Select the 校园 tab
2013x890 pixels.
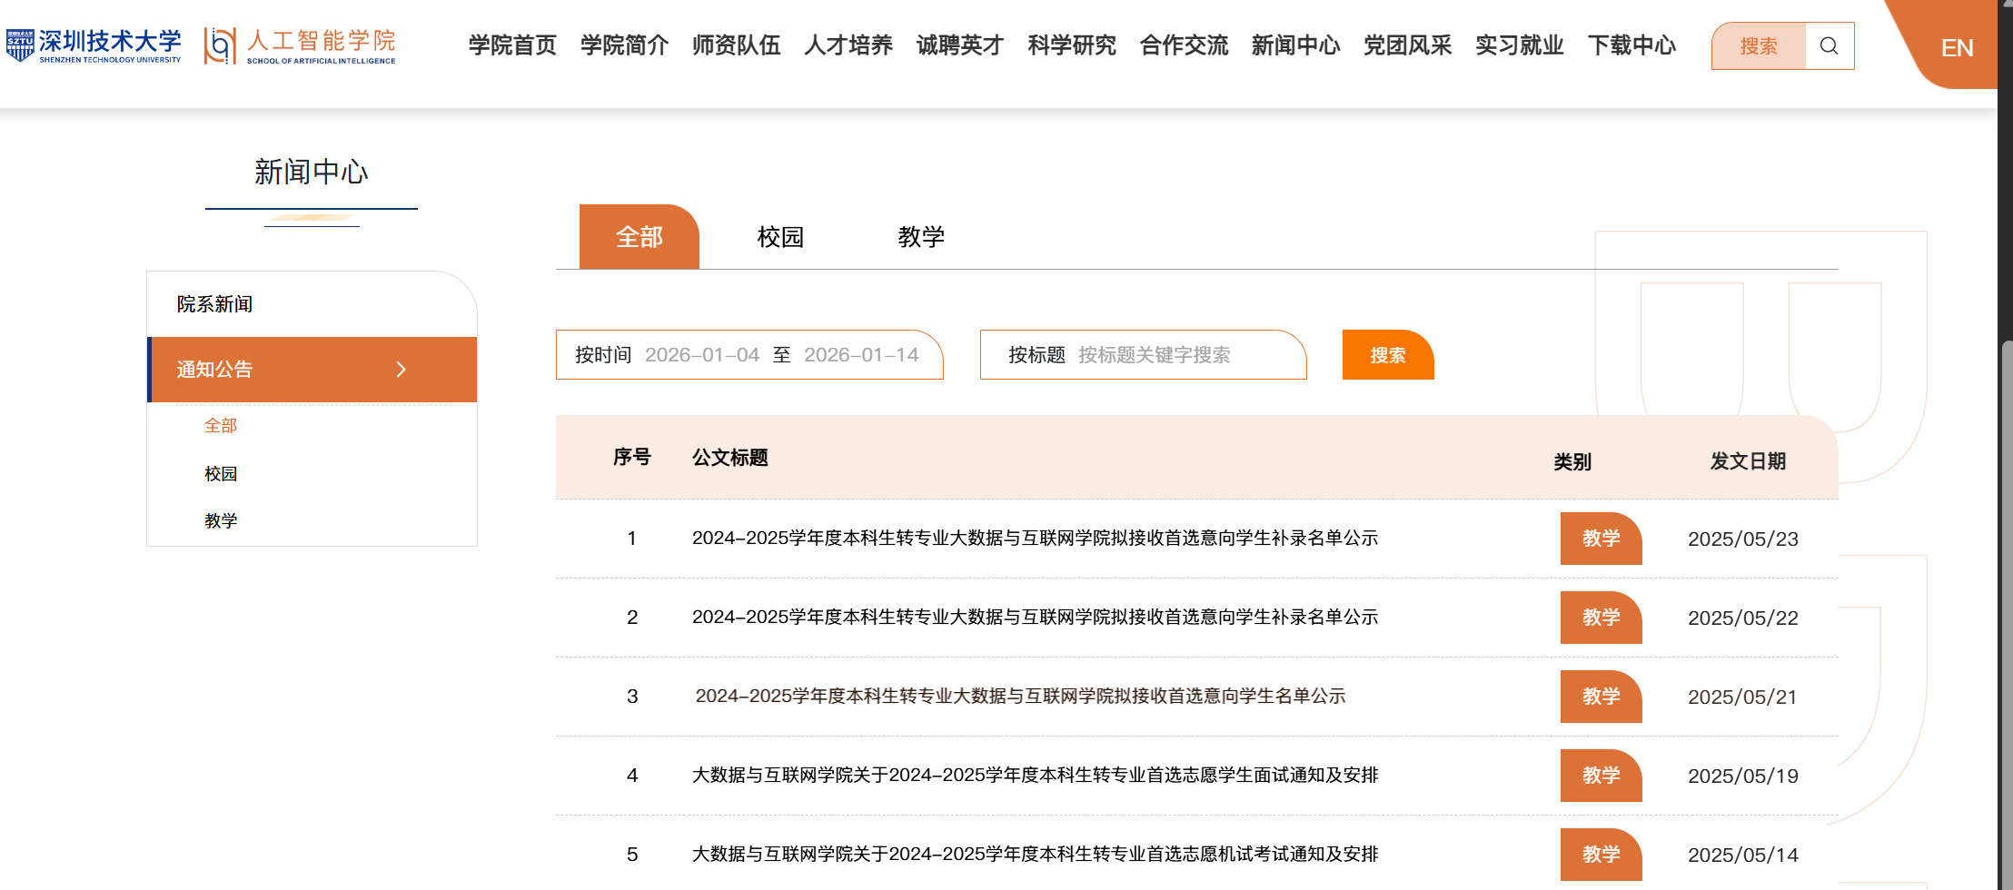point(780,237)
